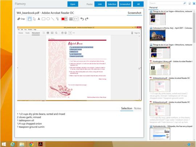Open the Huntington Library thumbnail
Image resolution: width=196 pixels, height=147 pixels.
[160, 69]
